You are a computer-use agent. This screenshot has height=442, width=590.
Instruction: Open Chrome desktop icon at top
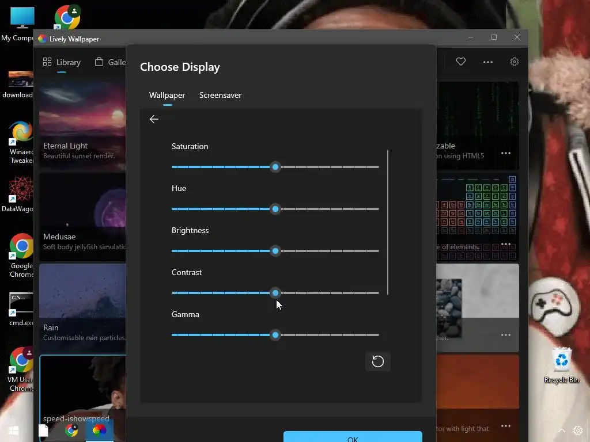pos(67,17)
